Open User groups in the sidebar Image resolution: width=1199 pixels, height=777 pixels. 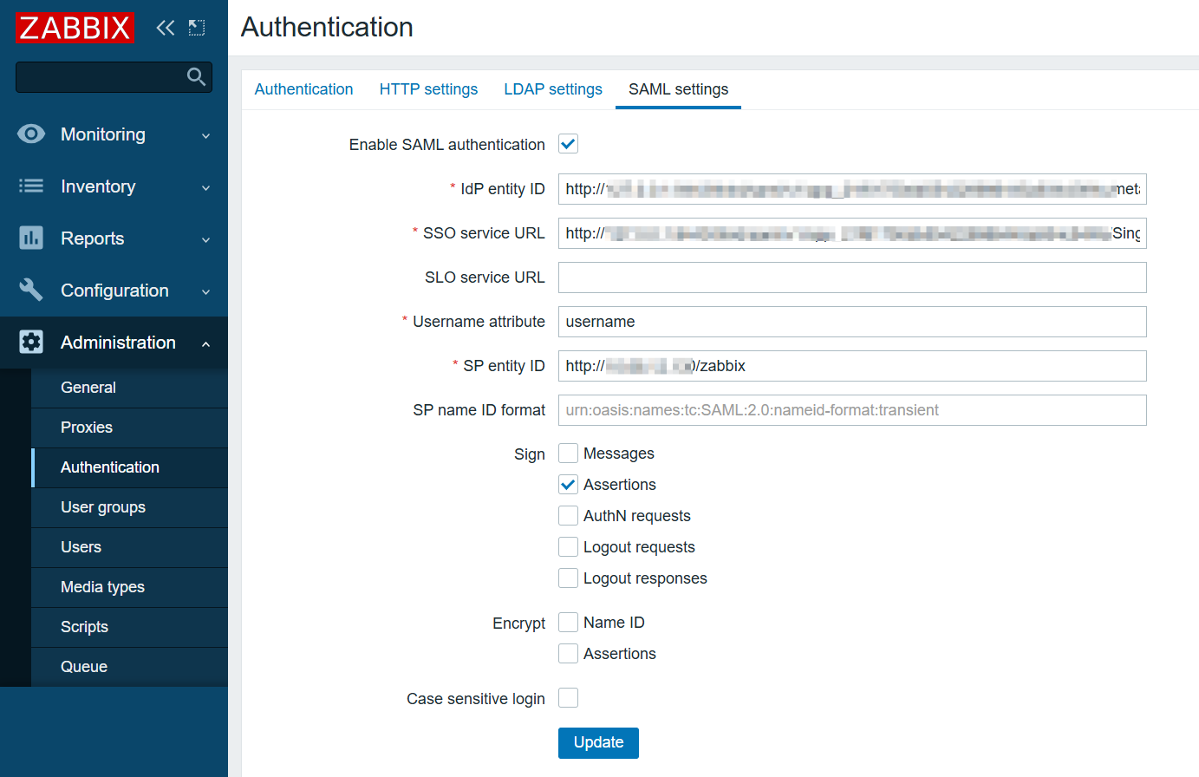[x=103, y=507]
